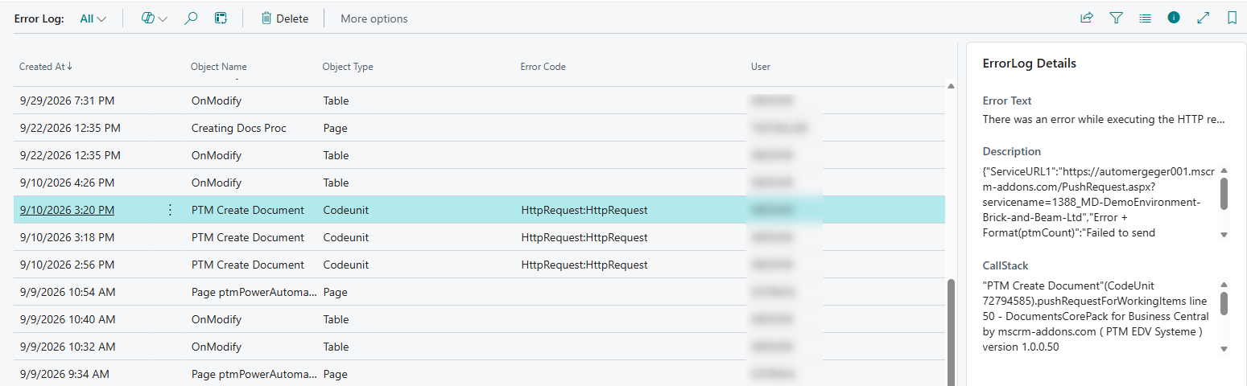Click HttpRequest:HttpRequest in the 2:56 PM row
This screenshot has width=1247, height=386.
pos(584,265)
